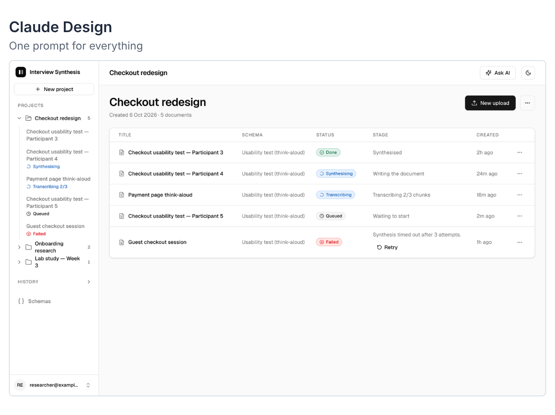Click document icon for Participant 5 table row

tap(121, 216)
